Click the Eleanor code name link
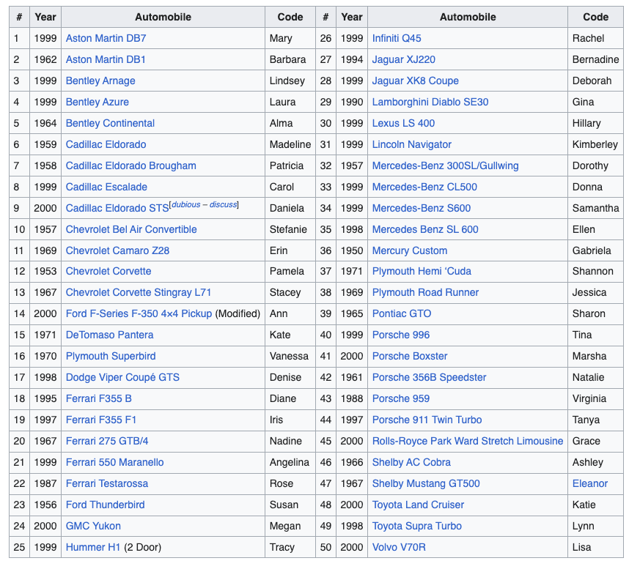The width and height of the screenshot is (640, 569). 590,483
